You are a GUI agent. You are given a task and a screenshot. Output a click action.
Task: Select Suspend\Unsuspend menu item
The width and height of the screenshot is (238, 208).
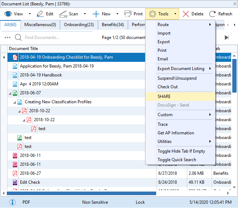coord(180,78)
